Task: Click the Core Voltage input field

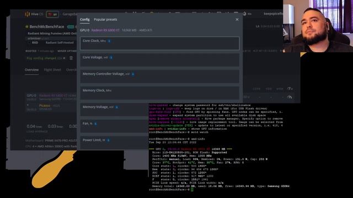Action: (159, 60)
